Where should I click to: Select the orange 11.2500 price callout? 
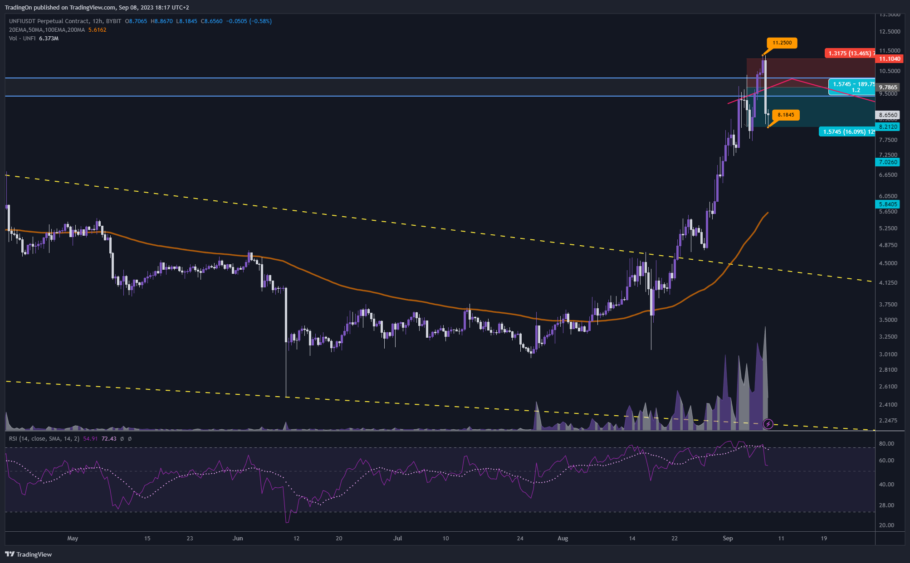click(x=782, y=43)
